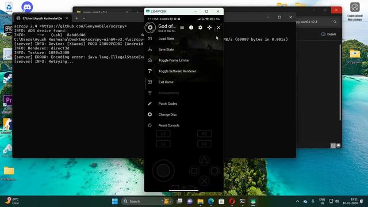
Task: Switch to the Terminal app in taskbar
Action: (243, 201)
